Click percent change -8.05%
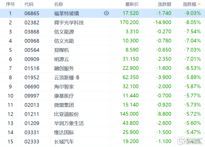 (192, 22)
